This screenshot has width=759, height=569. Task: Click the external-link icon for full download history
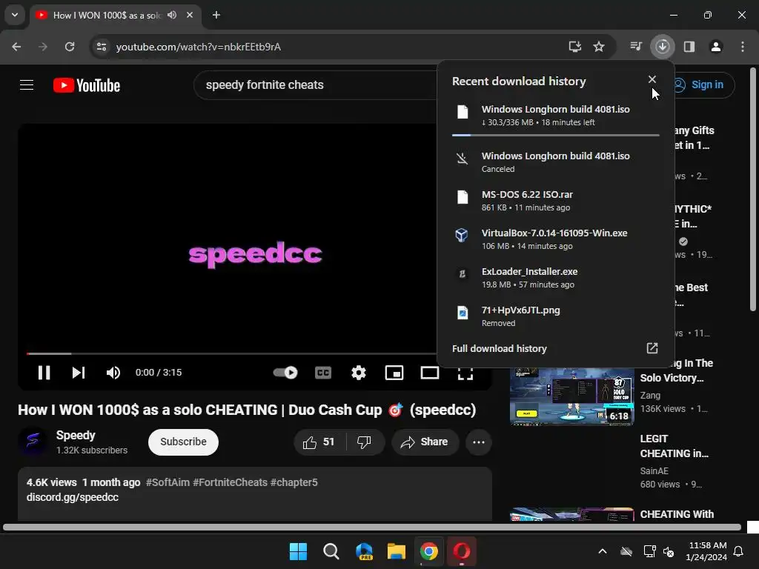click(x=652, y=348)
